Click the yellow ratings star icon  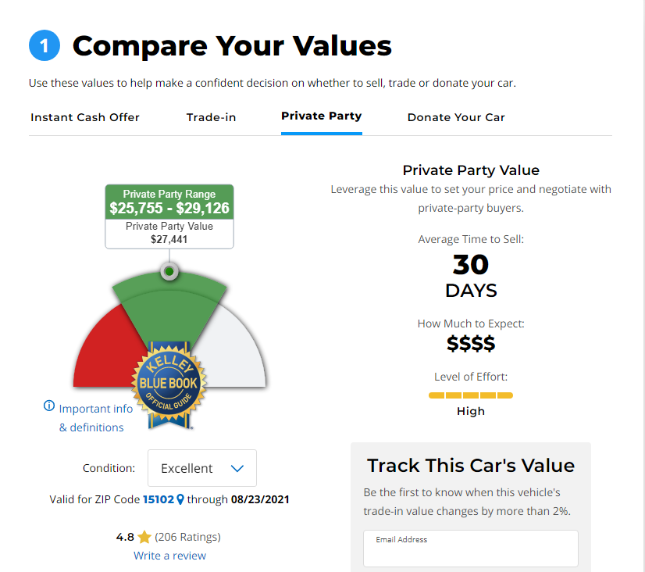coord(144,538)
